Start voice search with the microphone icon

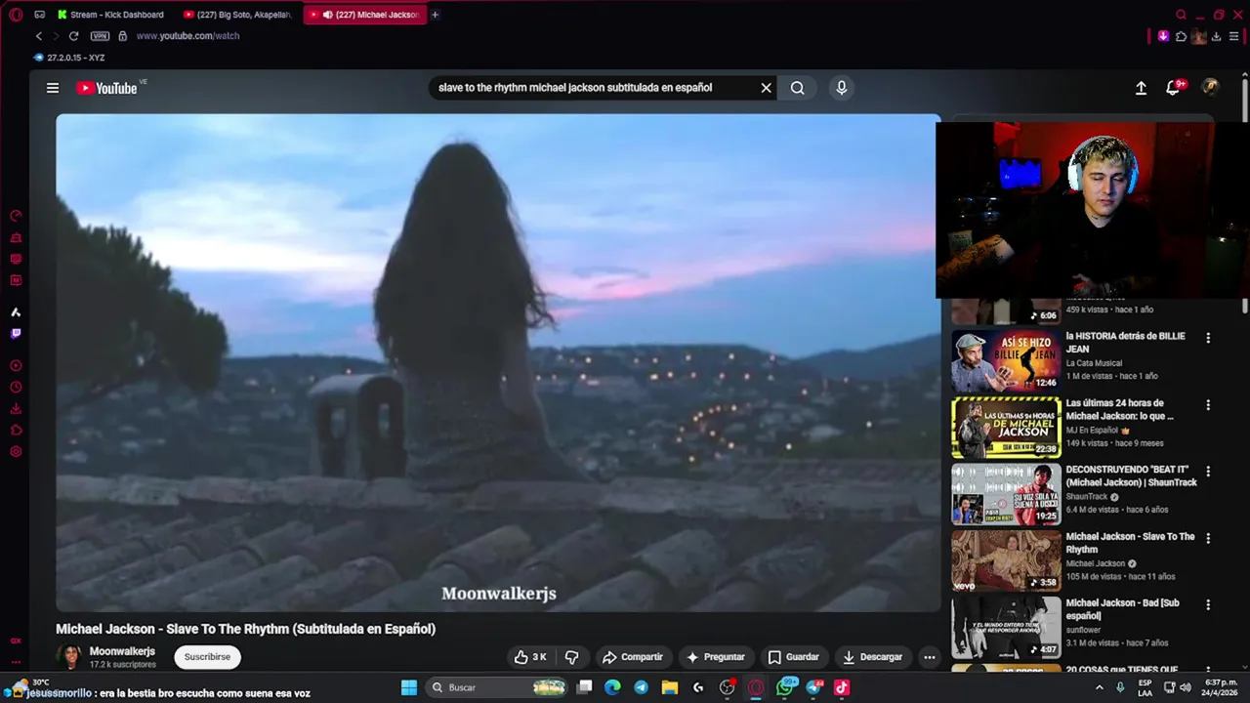click(841, 88)
